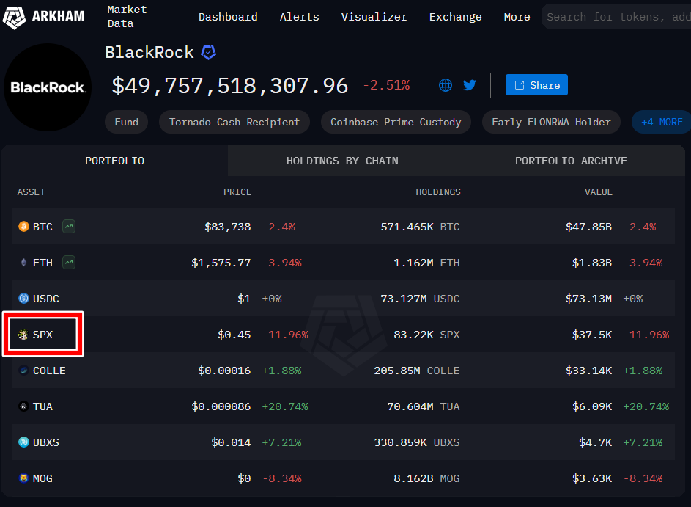Expand the +4 MORE tags

pos(661,122)
